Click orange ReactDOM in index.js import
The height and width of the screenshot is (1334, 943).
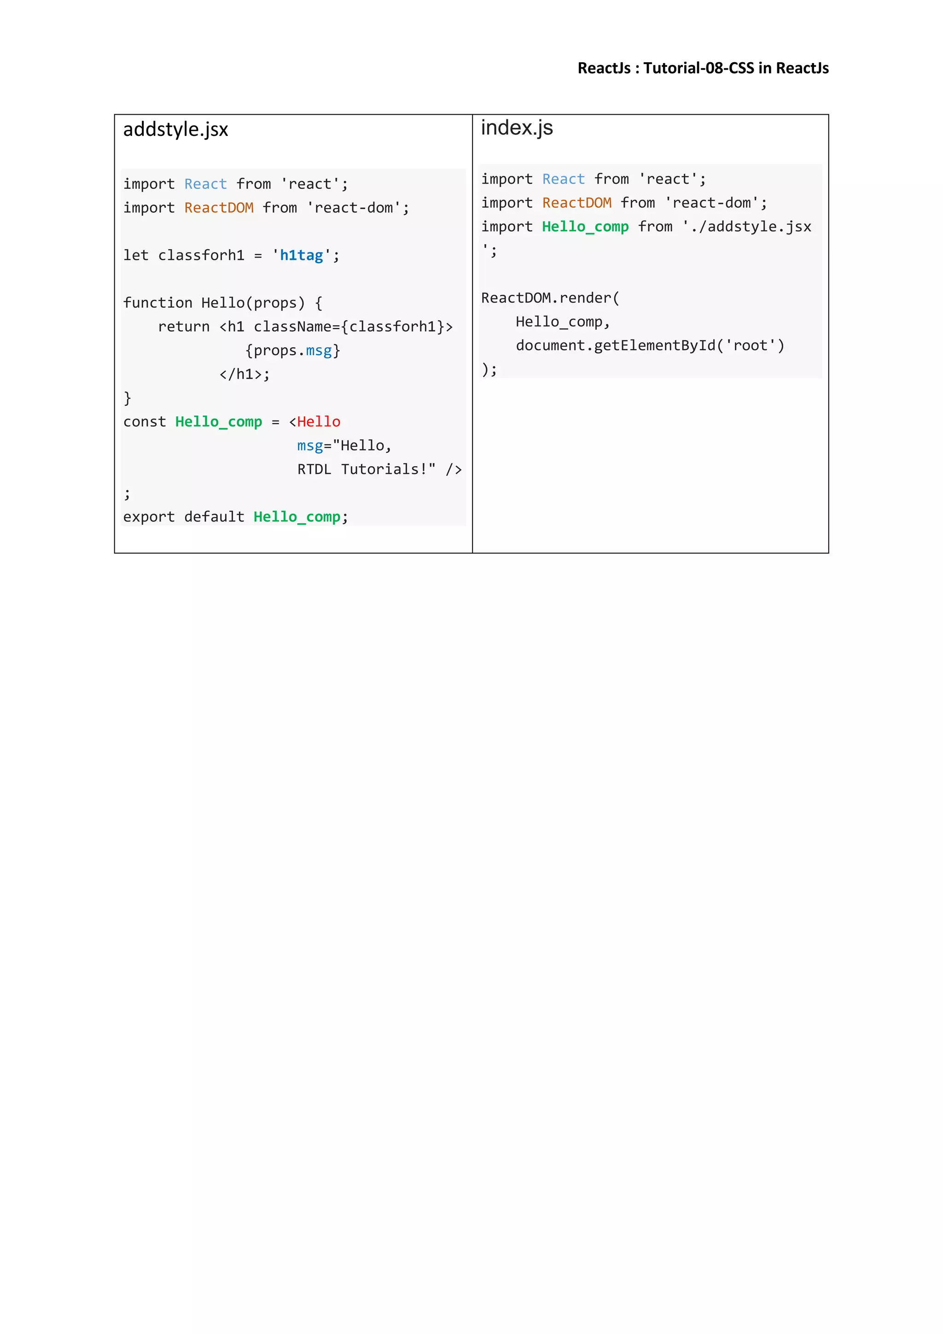(x=576, y=203)
